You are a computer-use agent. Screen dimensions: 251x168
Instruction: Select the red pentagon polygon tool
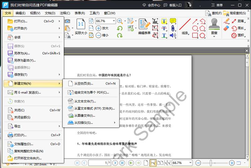tap(202, 28)
